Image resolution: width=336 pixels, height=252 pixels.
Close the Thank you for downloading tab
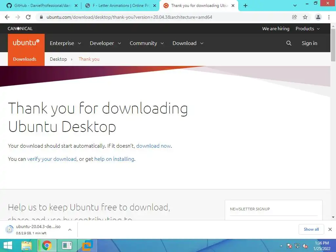coord(233,6)
